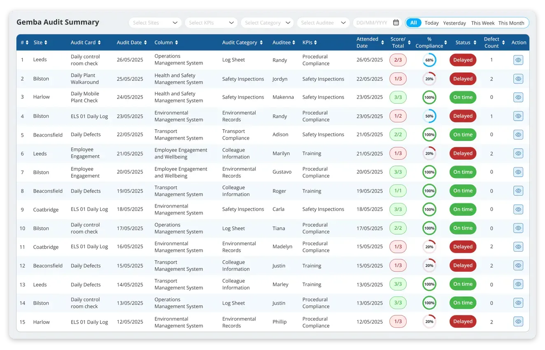Click the view icon on the Bilston Daily Plant Walkaround row
The width and height of the screenshot is (545, 350).
pyautogui.click(x=518, y=79)
